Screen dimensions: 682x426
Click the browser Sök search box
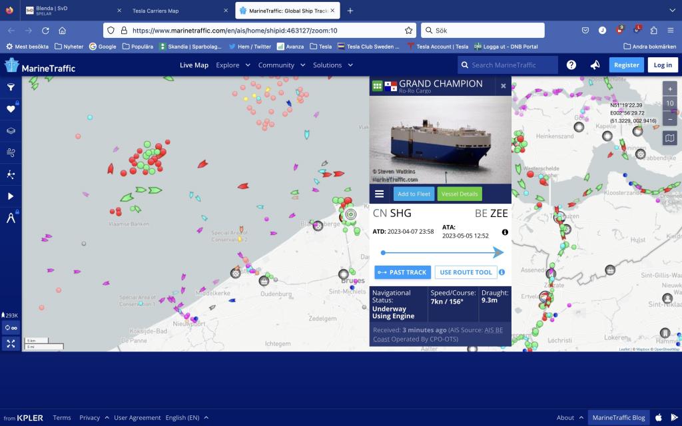click(483, 31)
